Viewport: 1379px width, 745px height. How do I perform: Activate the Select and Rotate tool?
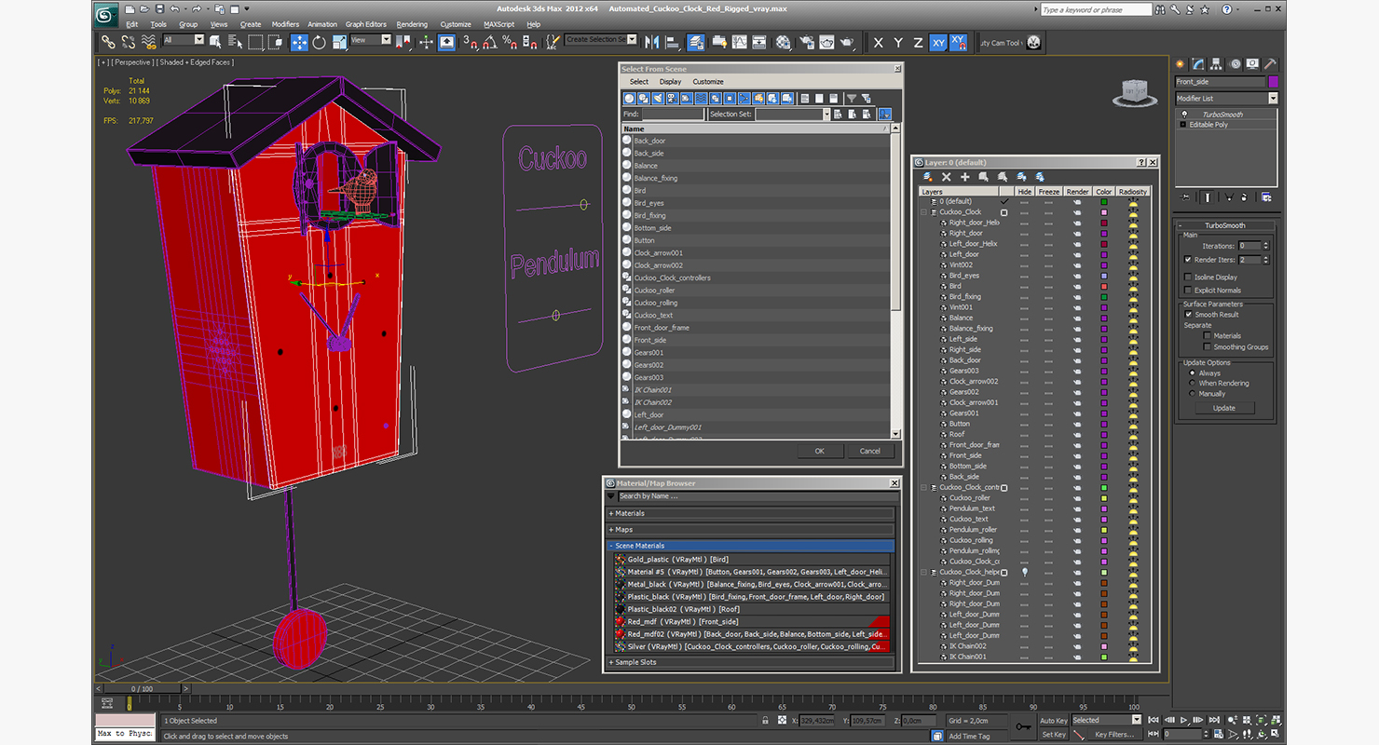click(x=320, y=42)
